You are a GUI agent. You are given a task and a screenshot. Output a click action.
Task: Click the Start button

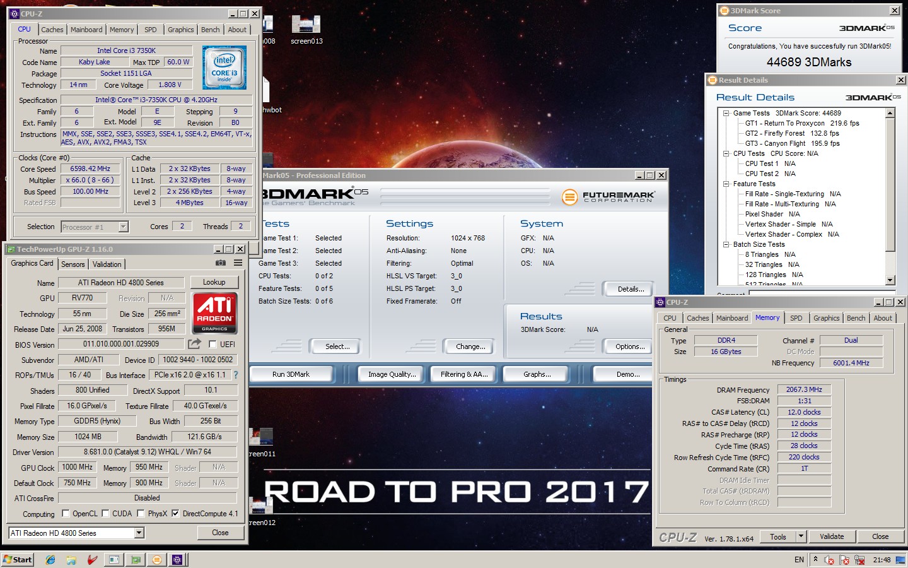18,560
